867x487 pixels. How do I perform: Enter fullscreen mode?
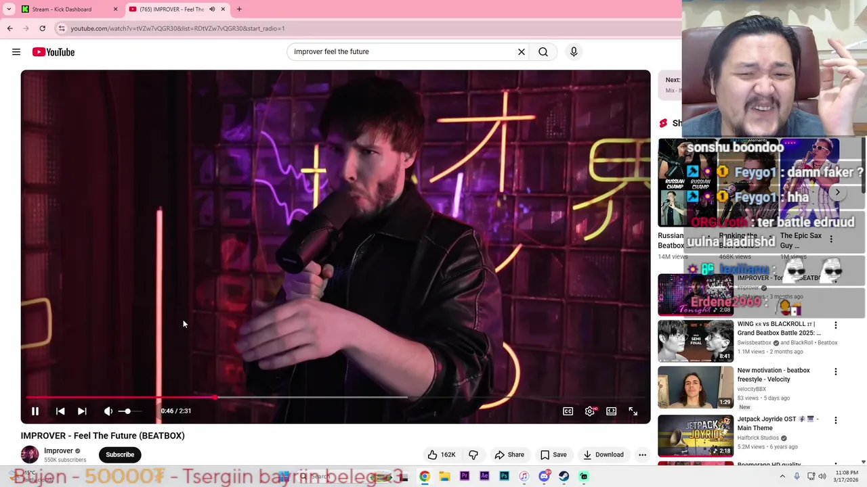pos(633,411)
